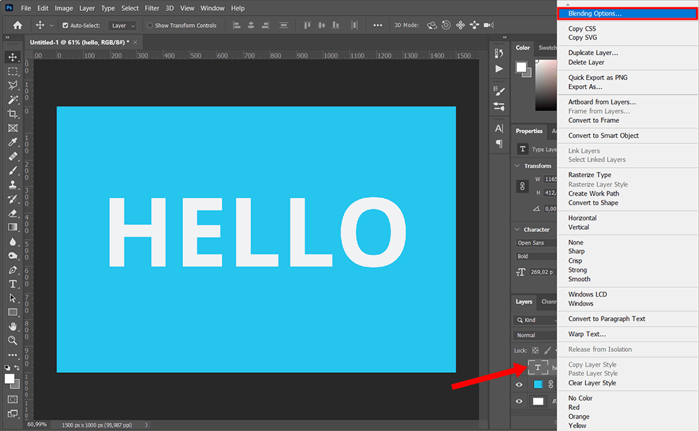
Task: Select the Crop tool
Action: pos(12,114)
